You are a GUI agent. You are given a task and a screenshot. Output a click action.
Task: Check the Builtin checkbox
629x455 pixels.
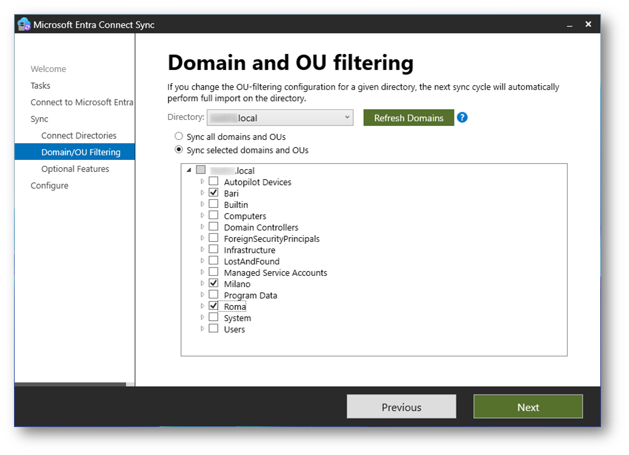point(214,203)
